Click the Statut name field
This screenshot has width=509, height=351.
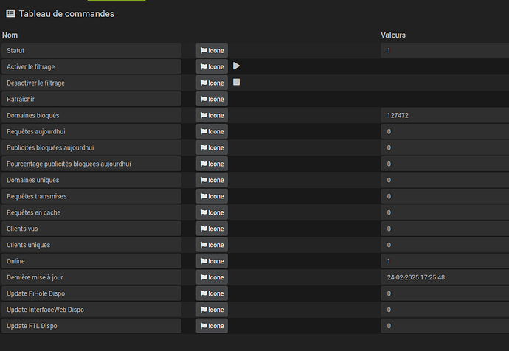tap(91, 50)
